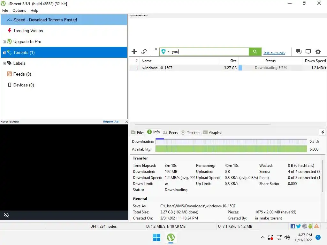Sort torrents by the Name column

point(179,61)
